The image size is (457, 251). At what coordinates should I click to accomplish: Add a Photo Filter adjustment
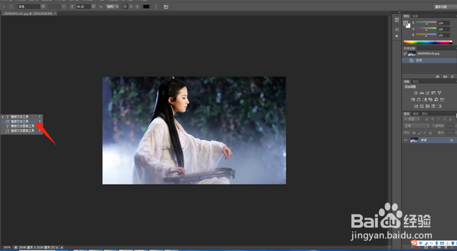(x=430, y=99)
